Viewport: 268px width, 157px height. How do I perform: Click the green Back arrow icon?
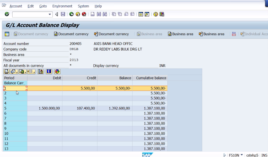pyautogui.click(x=72, y=14)
